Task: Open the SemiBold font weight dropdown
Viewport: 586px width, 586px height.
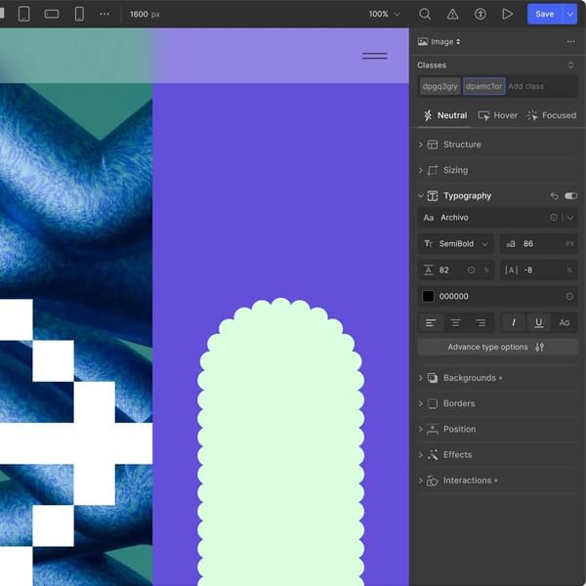Action: [x=456, y=244]
